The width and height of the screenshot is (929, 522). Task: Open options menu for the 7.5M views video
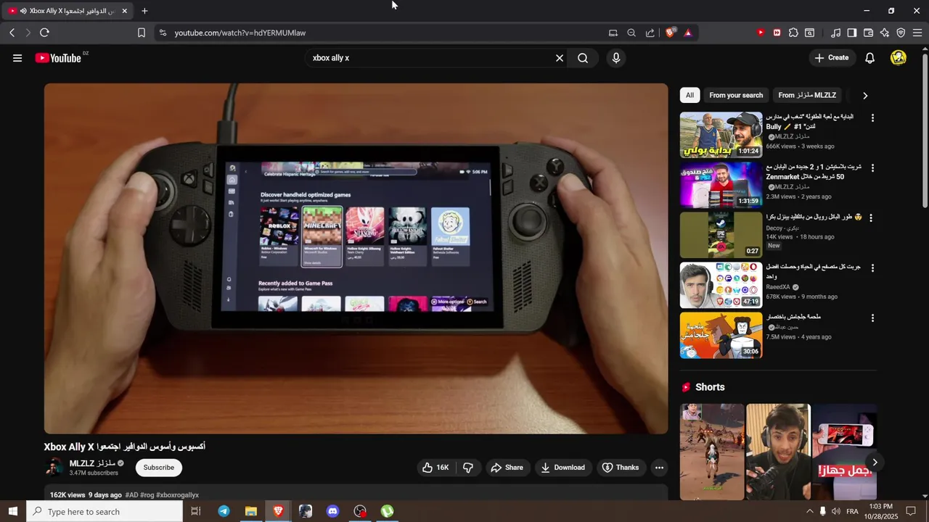point(872,318)
